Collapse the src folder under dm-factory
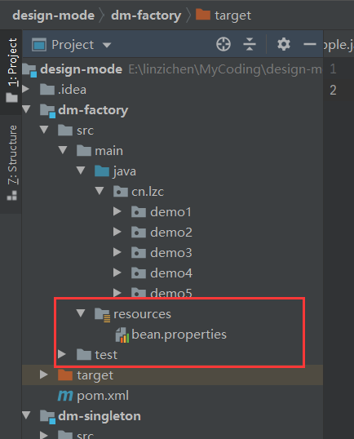This screenshot has width=354, height=439. [x=44, y=130]
